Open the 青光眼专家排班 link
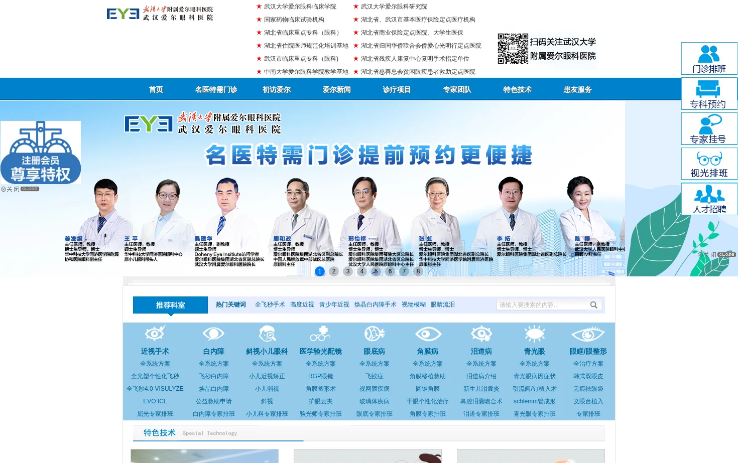 [535, 414]
